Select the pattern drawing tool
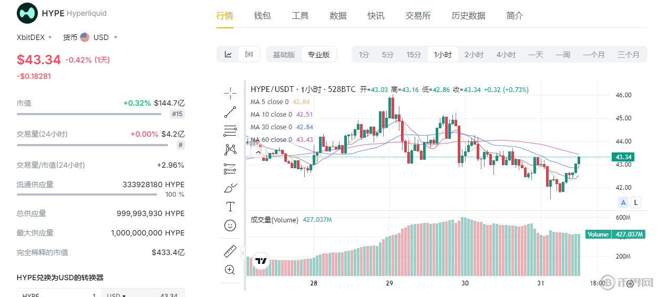 tap(230, 150)
